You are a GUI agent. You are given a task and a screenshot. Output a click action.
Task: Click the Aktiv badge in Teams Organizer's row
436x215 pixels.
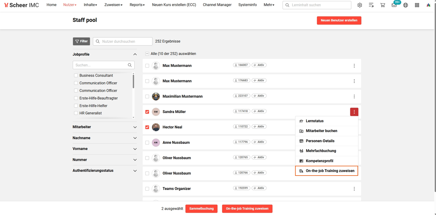coord(259,188)
